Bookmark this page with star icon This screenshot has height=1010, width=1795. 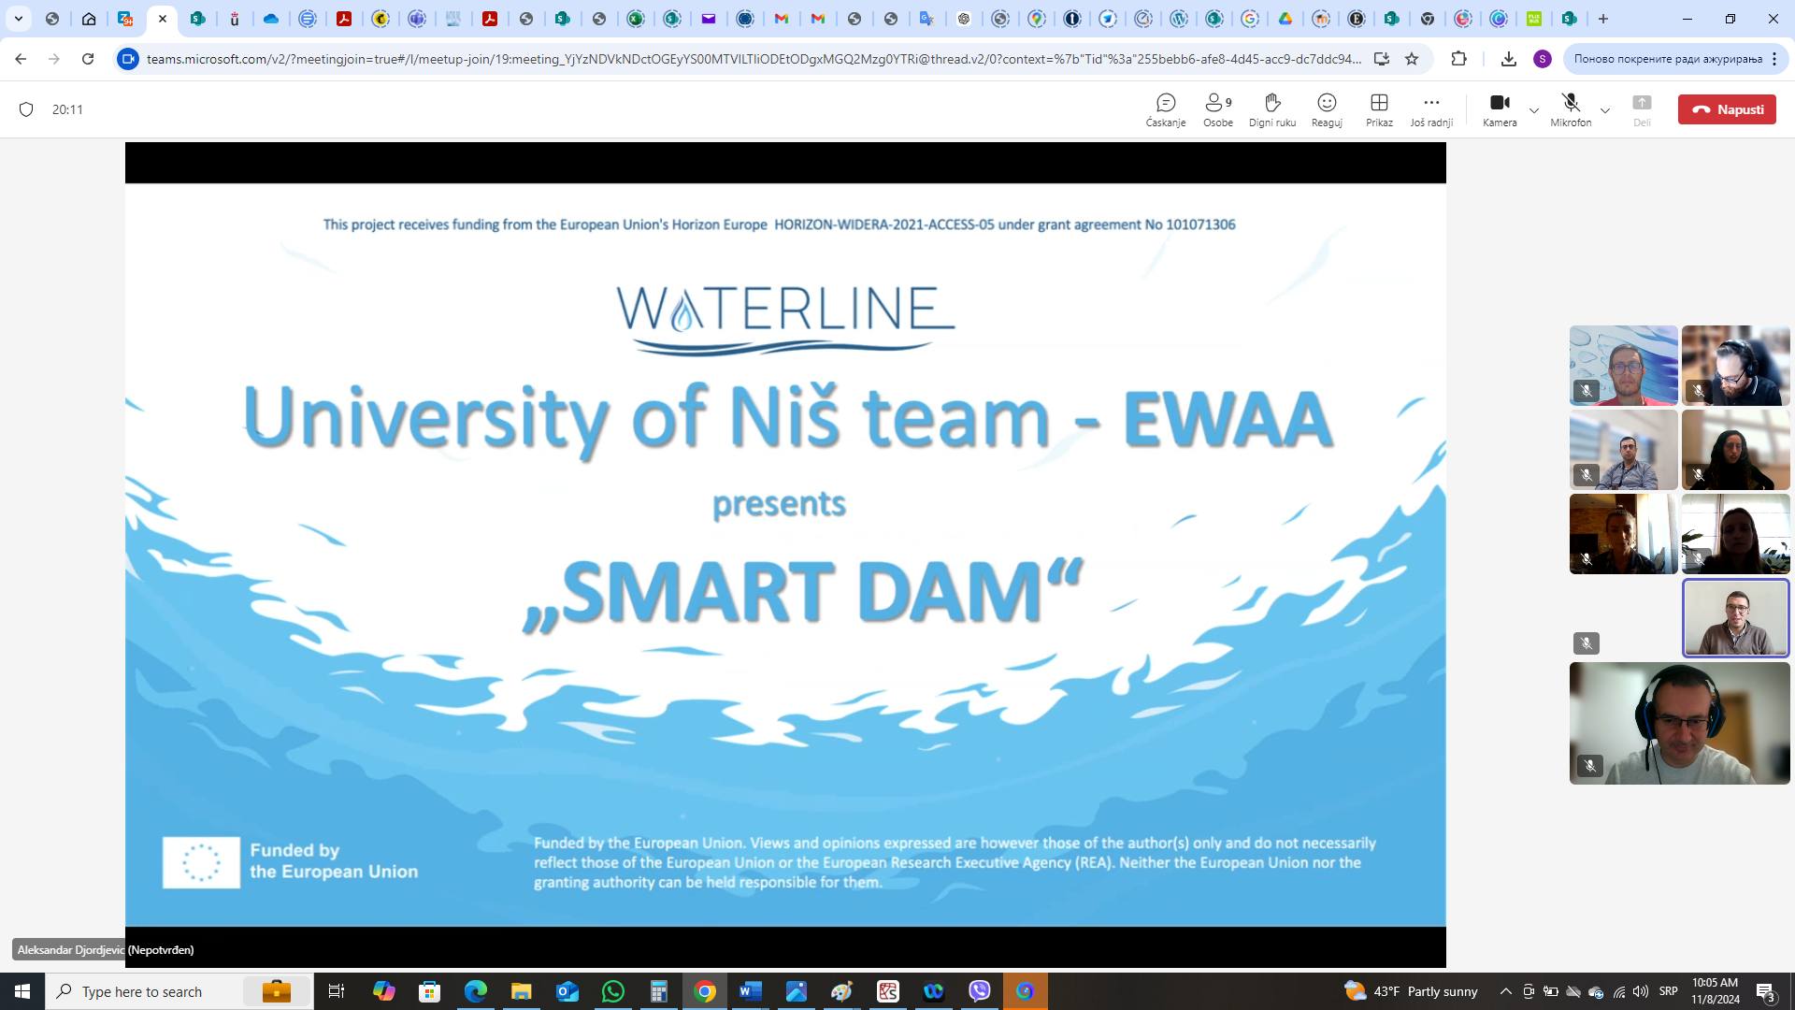1412,59
